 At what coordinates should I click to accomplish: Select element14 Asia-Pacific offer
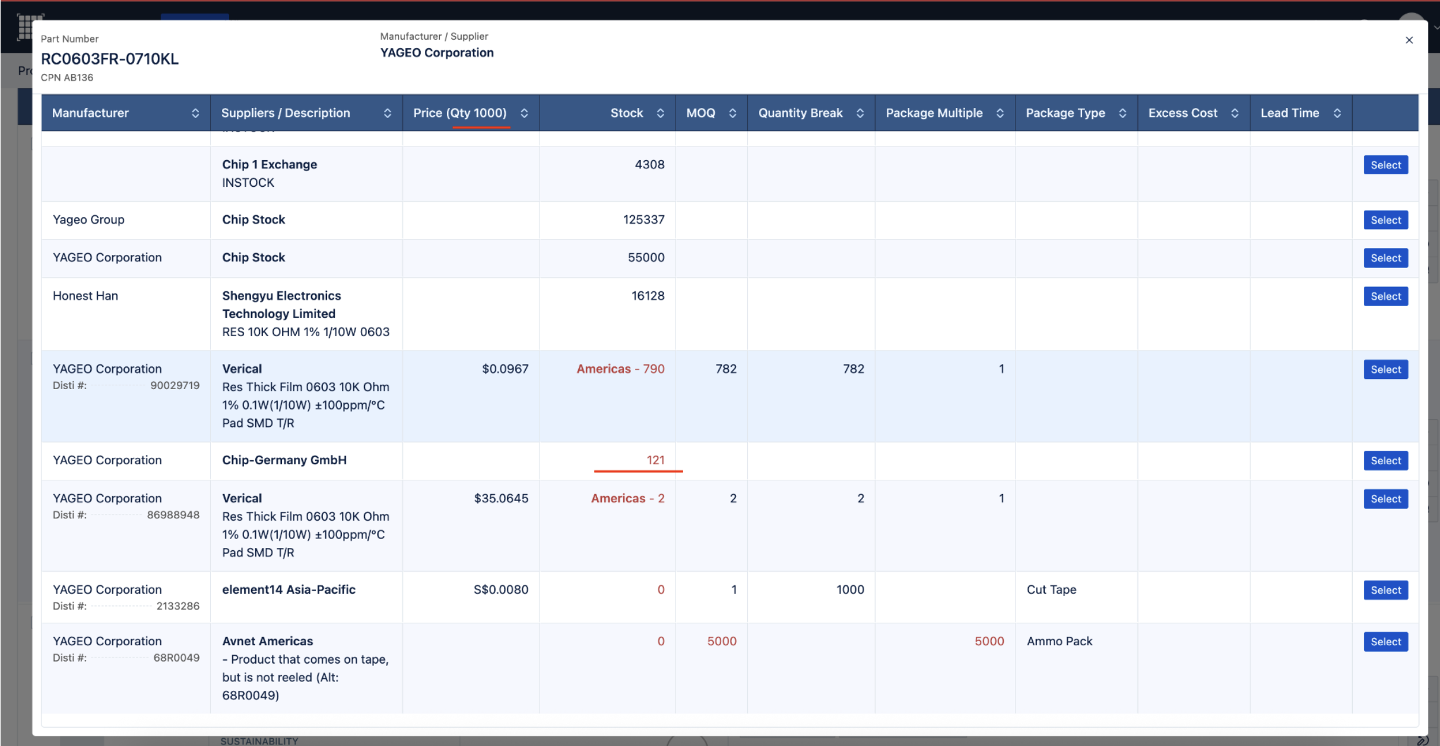(x=1385, y=591)
